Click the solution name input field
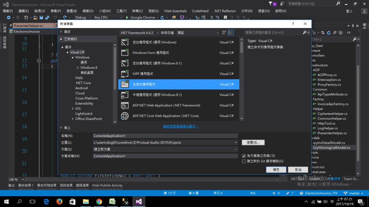 tap(165, 156)
